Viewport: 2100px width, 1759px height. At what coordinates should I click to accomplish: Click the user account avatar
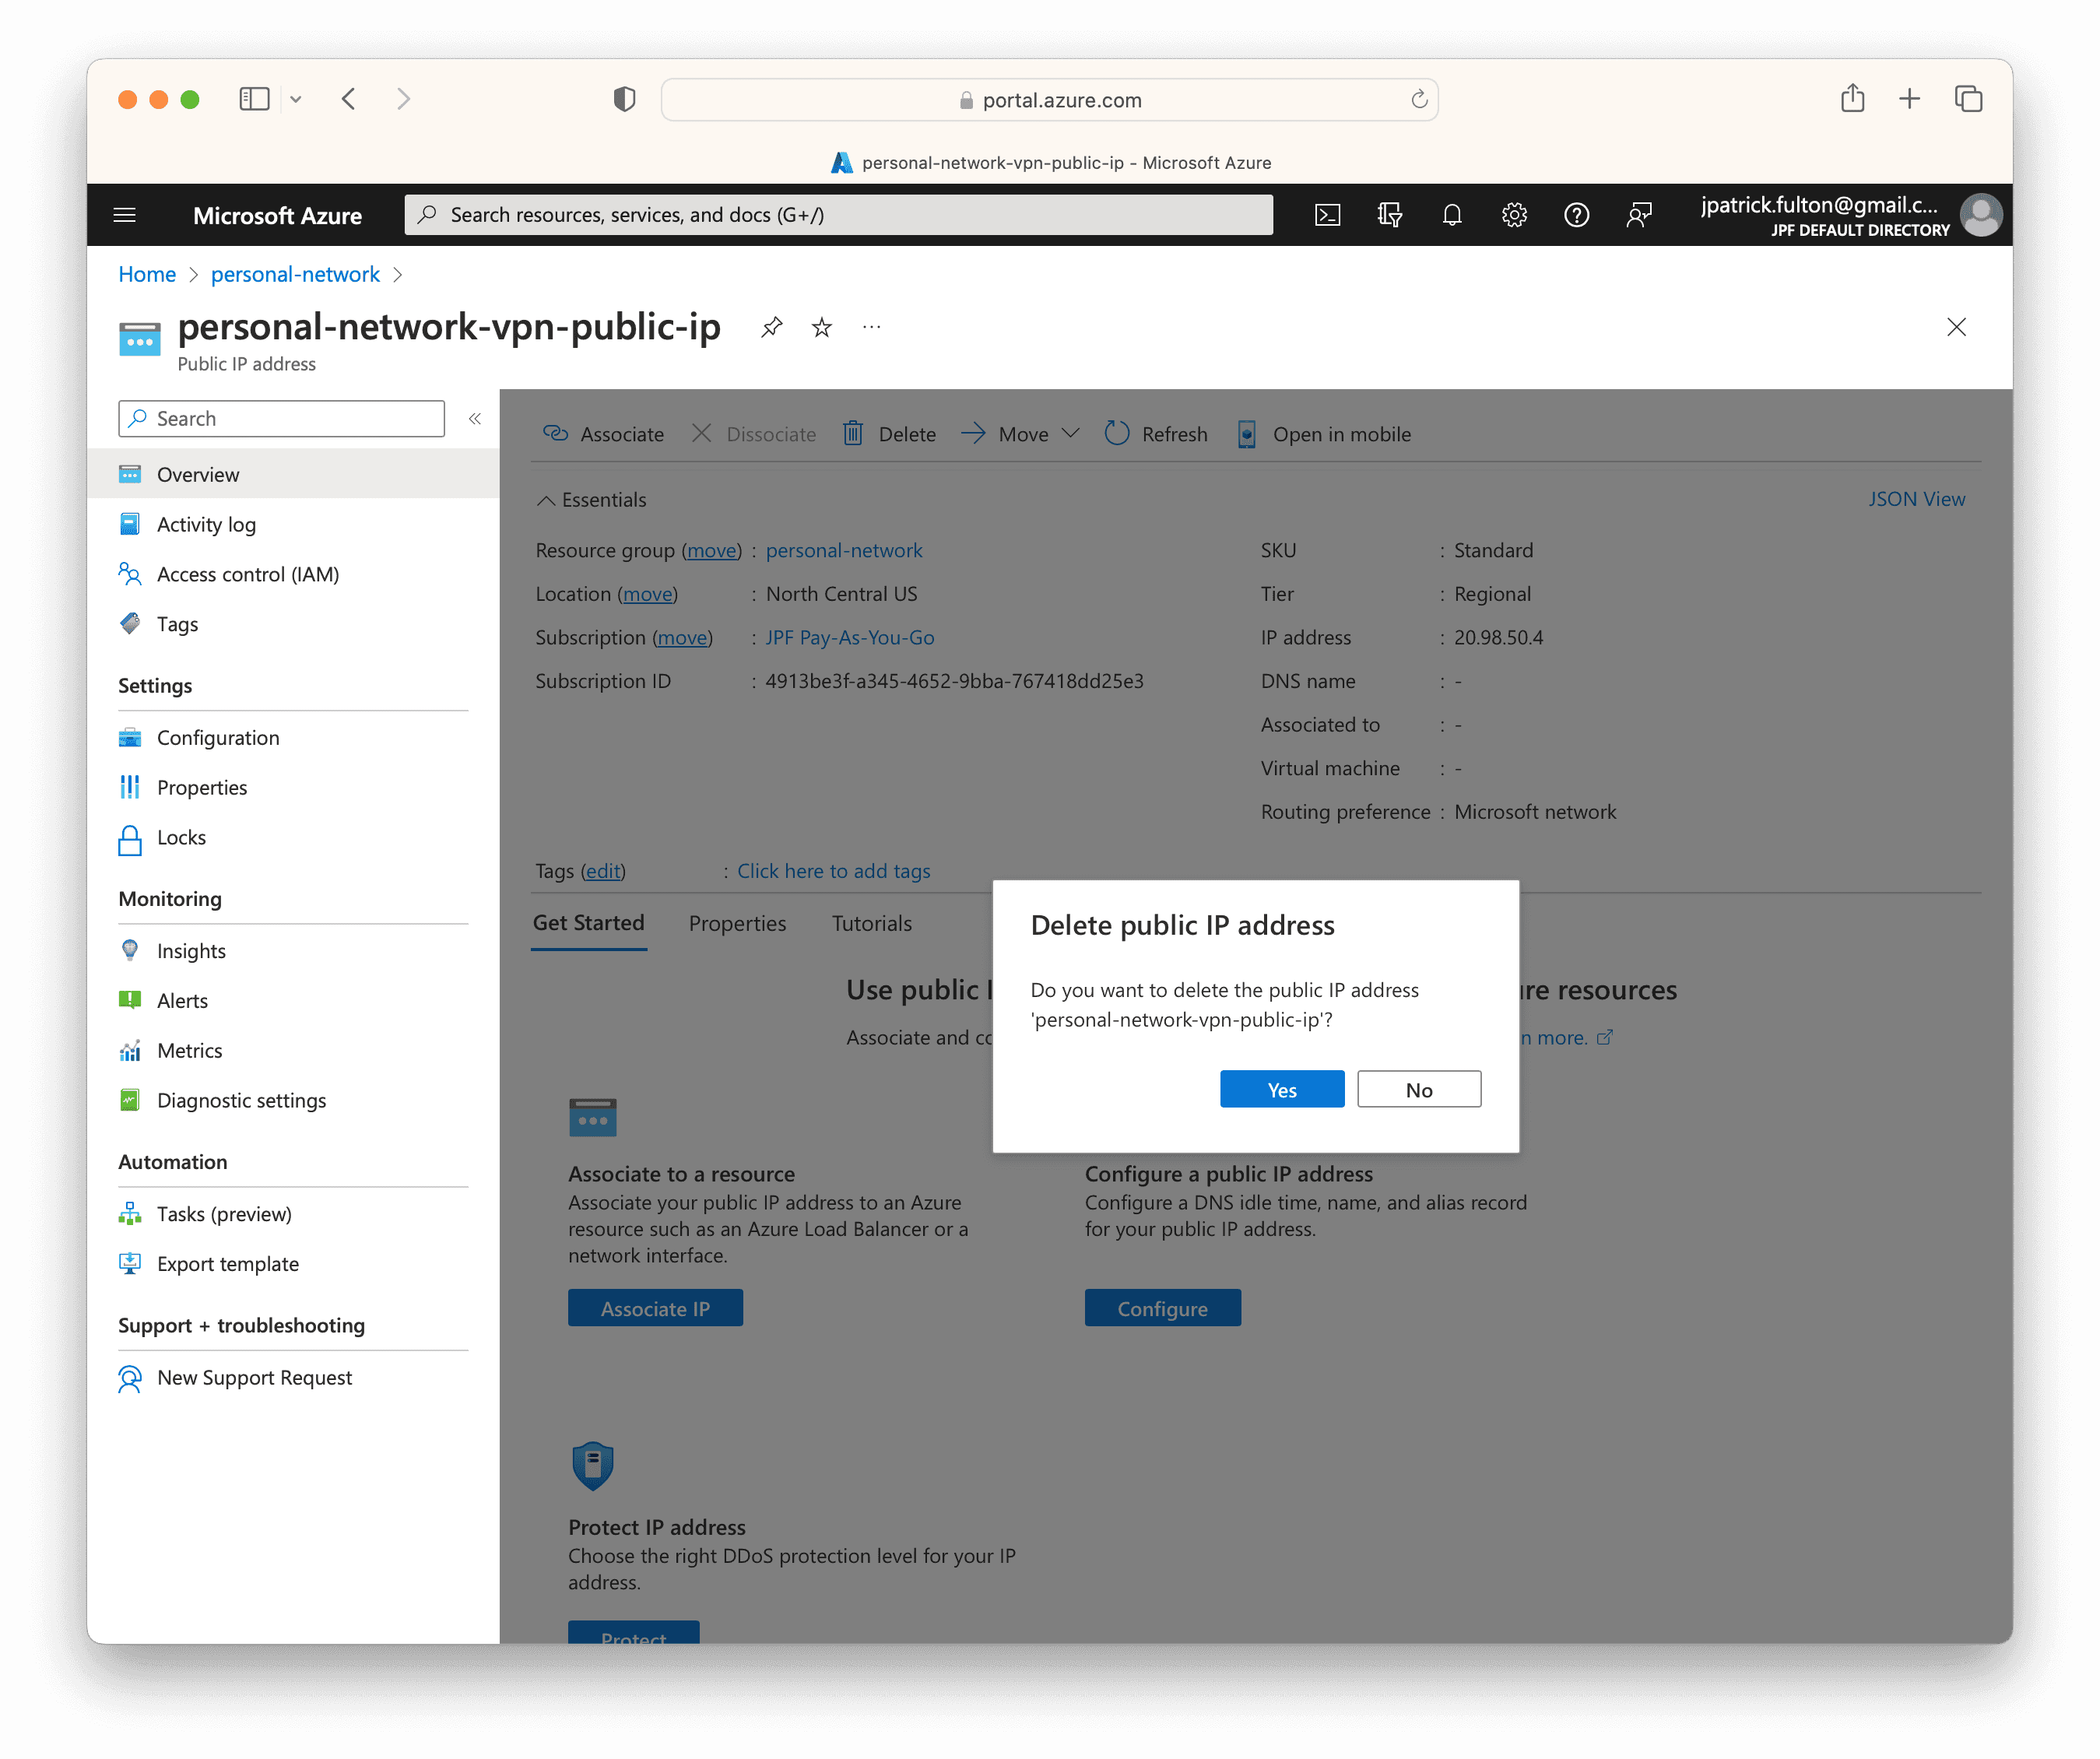click(1980, 215)
